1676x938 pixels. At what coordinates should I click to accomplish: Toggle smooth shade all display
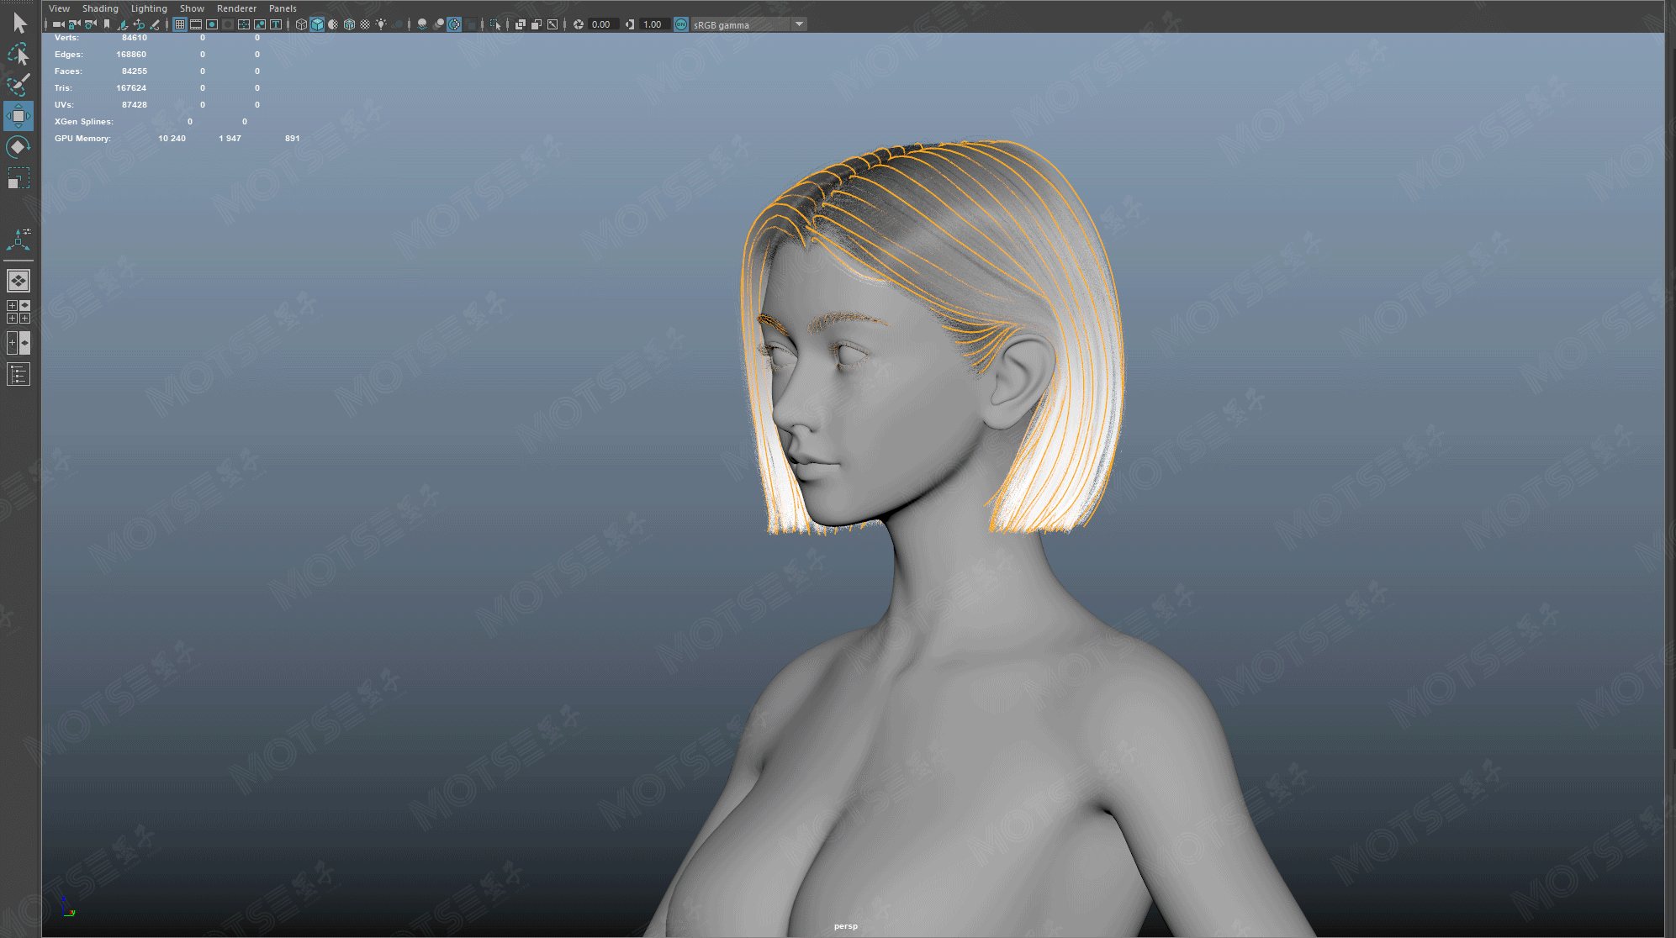tap(317, 24)
